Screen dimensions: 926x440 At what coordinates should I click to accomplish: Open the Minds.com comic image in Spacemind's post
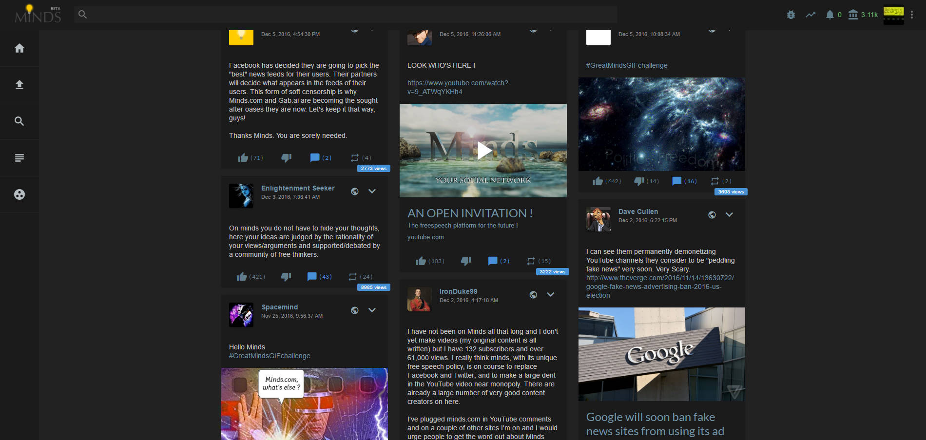[x=305, y=404]
